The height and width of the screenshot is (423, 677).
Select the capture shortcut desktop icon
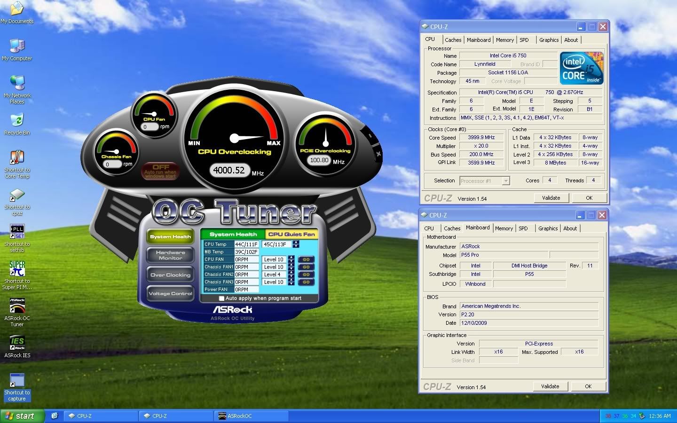[17, 387]
